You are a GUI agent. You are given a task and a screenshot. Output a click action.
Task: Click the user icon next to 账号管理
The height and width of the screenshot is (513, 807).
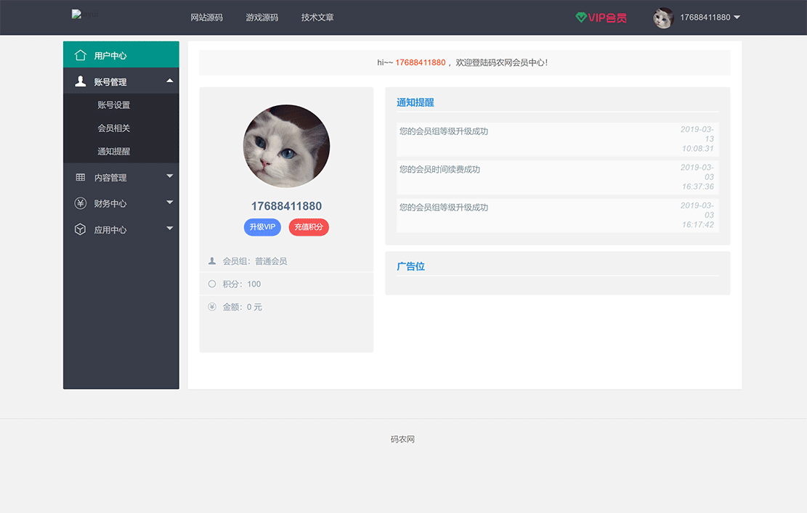pos(80,81)
